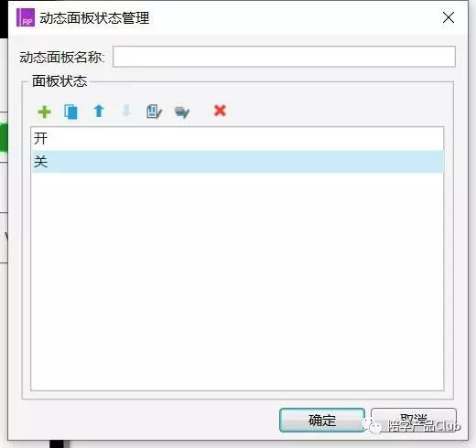Click the 面板状态 group label
This screenshot has width=476, height=448.
(59, 81)
